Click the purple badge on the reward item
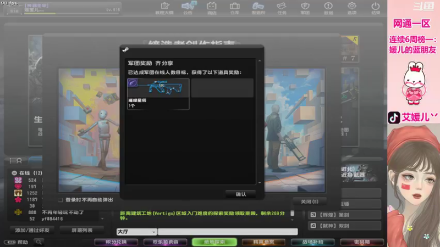Viewport: 440px width, 247px height. point(133,83)
